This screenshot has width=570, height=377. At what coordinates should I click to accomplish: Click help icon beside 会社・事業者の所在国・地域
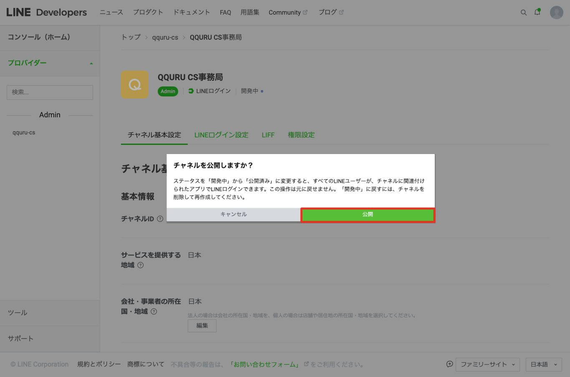tap(154, 311)
